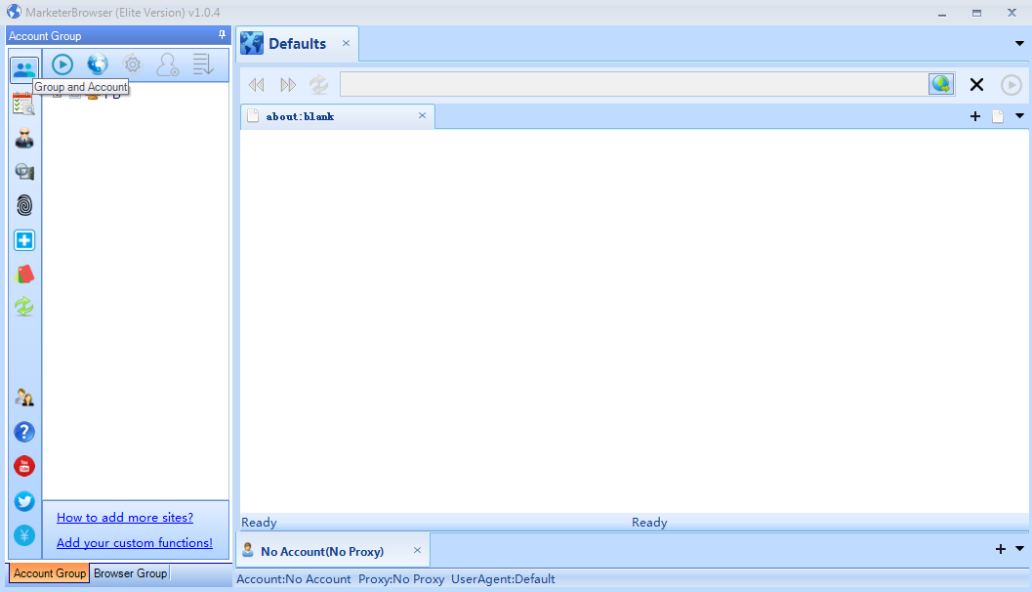This screenshot has width=1032, height=592.
Task: Switch to the Browser Group bottom tab
Action: (130, 572)
